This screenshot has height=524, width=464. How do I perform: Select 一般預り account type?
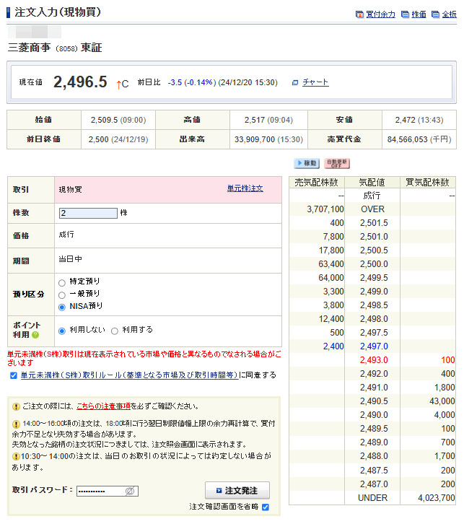tap(62, 294)
